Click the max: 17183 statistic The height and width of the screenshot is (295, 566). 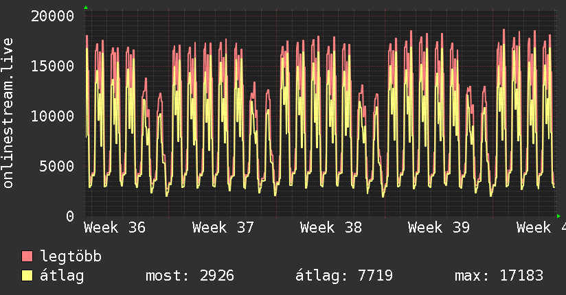click(499, 276)
